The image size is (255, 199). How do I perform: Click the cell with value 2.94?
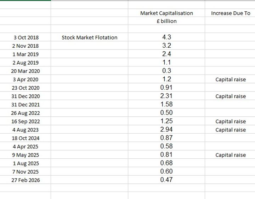[166, 129]
